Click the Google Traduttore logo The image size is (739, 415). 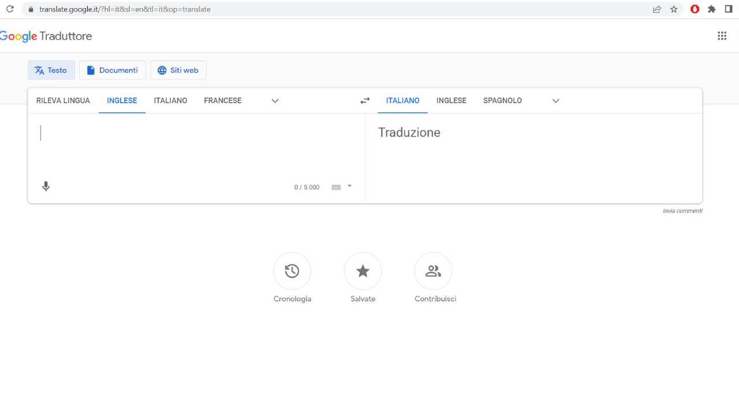(46, 36)
